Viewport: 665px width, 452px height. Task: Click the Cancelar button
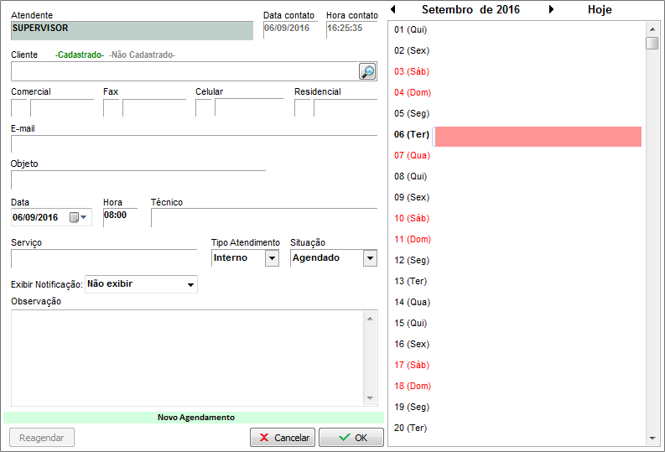[282, 438]
